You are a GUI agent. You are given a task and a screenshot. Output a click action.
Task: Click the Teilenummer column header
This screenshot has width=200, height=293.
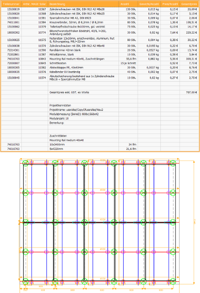pos(11,4)
